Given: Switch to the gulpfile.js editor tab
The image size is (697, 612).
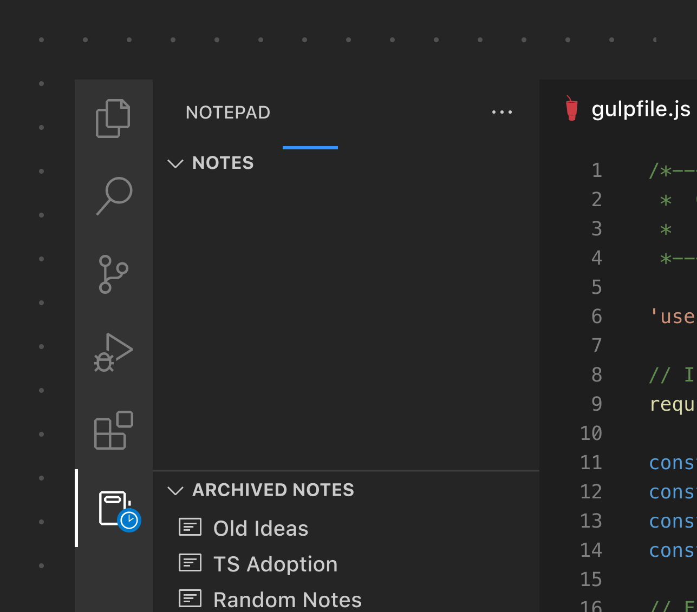Looking at the screenshot, I should pos(641,109).
